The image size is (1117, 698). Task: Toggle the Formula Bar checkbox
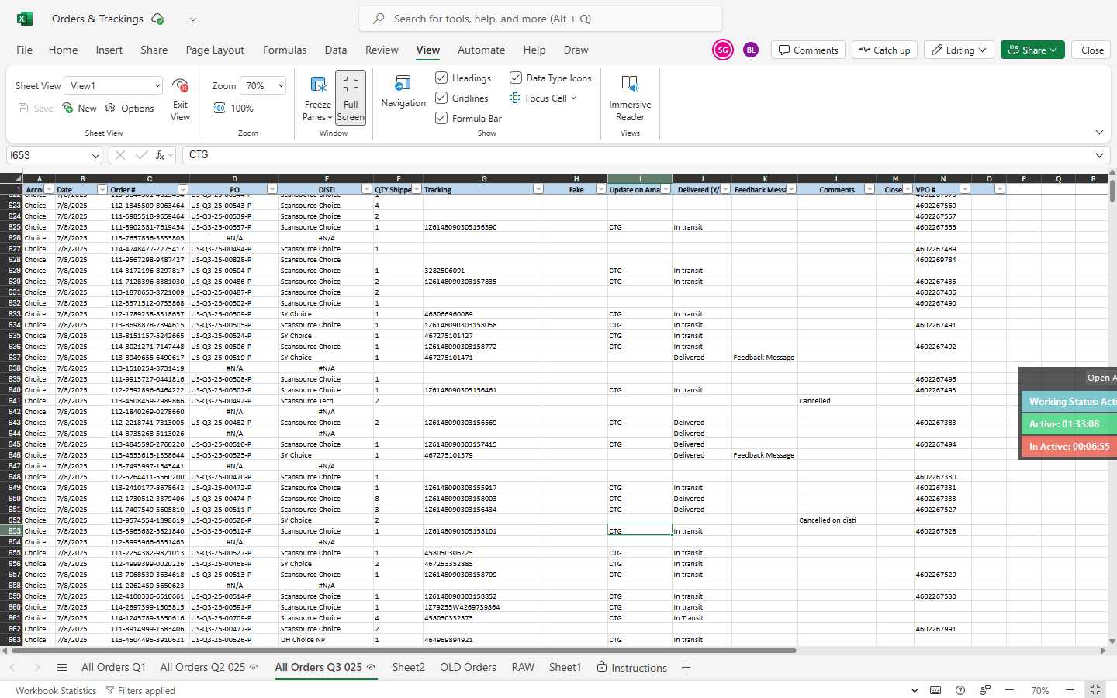pos(441,118)
